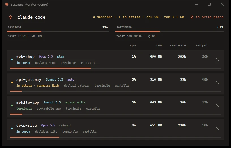Screen dimensions: 231x148
Task: Click the 'in corso' status of web-shop
Action: click(x=23, y=63)
